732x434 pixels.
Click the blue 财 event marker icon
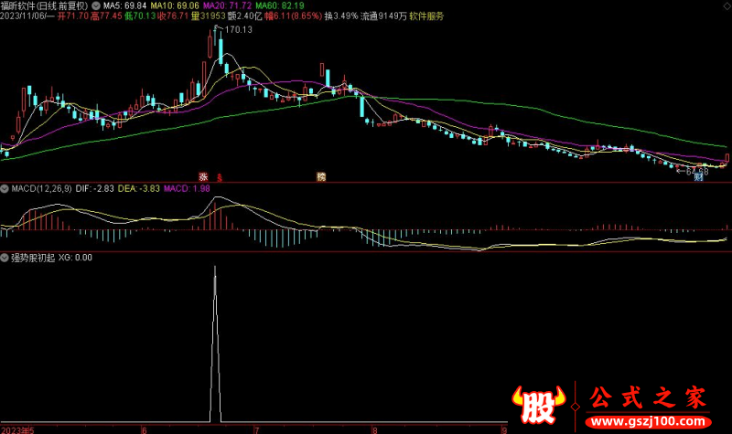(698, 177)
